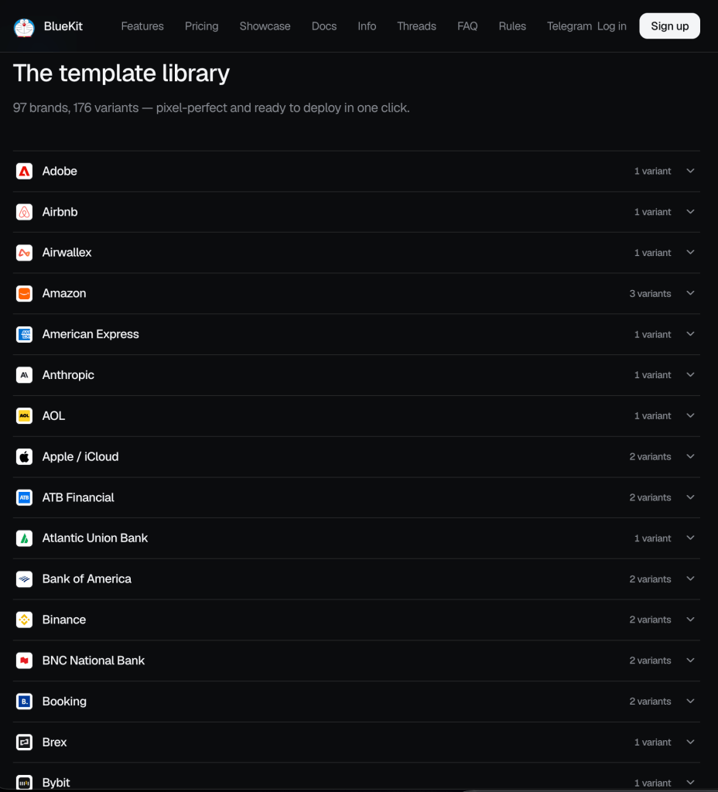The height and width of the screenshot is (792, 718).
Task: Select the Apple logo icon
Action: pyautogui.click(x=24, y=456)
